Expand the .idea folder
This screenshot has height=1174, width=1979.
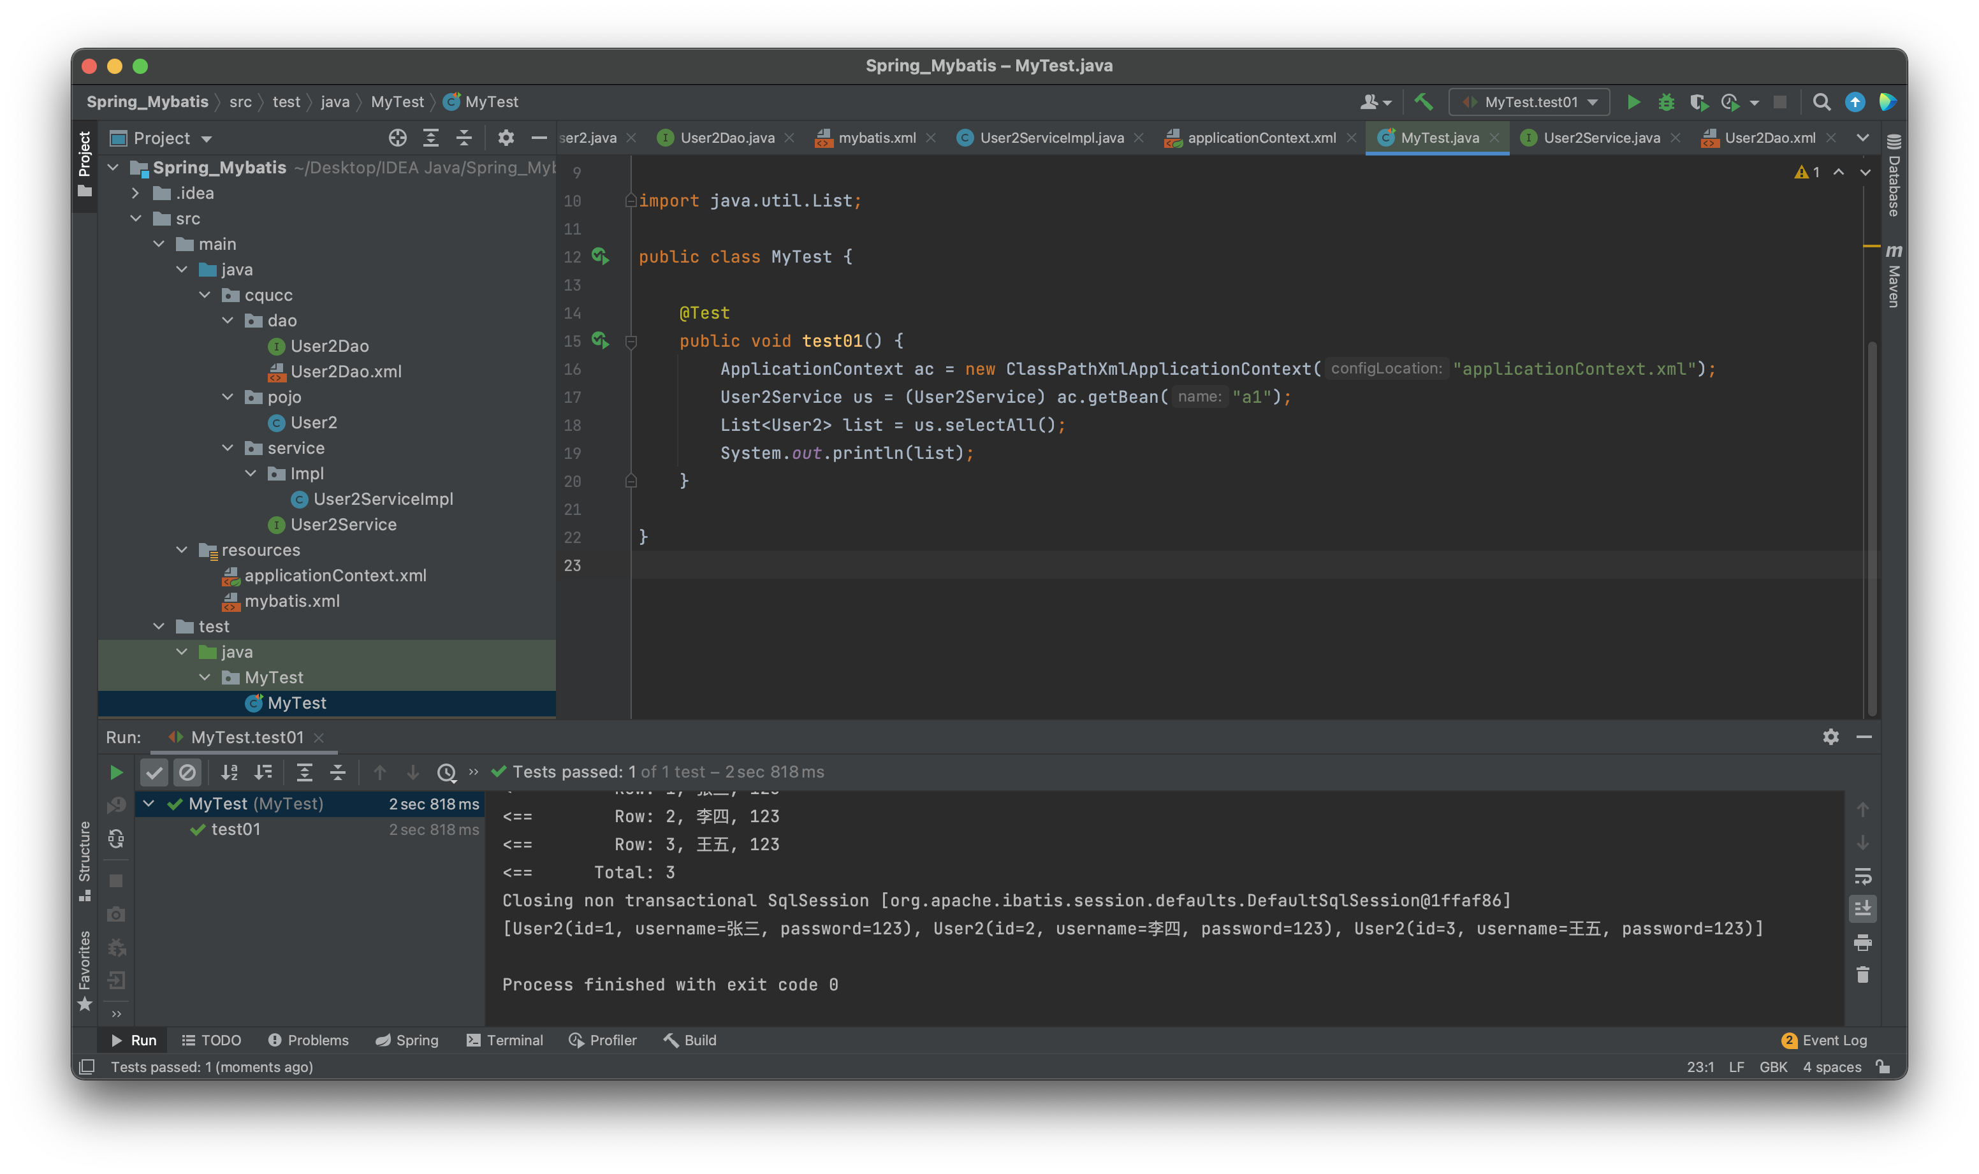click(136, 193)
